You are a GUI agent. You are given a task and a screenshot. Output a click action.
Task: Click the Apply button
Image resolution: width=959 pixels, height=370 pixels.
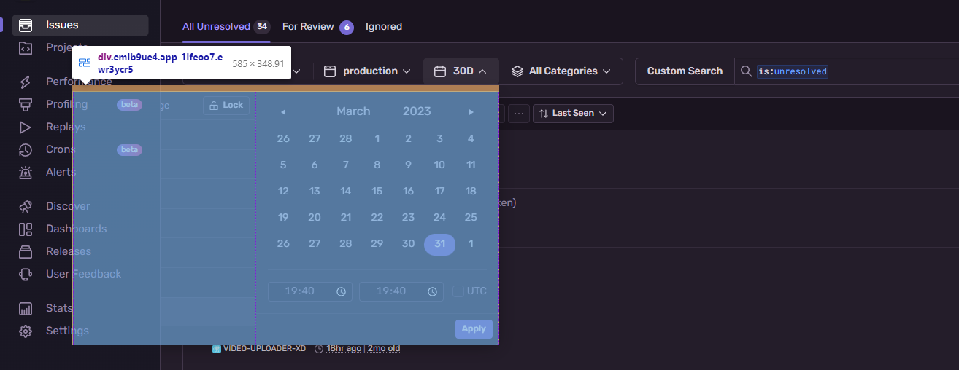click(474, 329)
